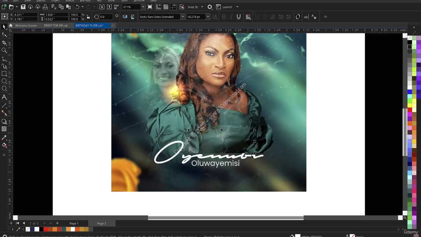Click the rotation angle input field
Screen dimensions: 421x237
106,17
